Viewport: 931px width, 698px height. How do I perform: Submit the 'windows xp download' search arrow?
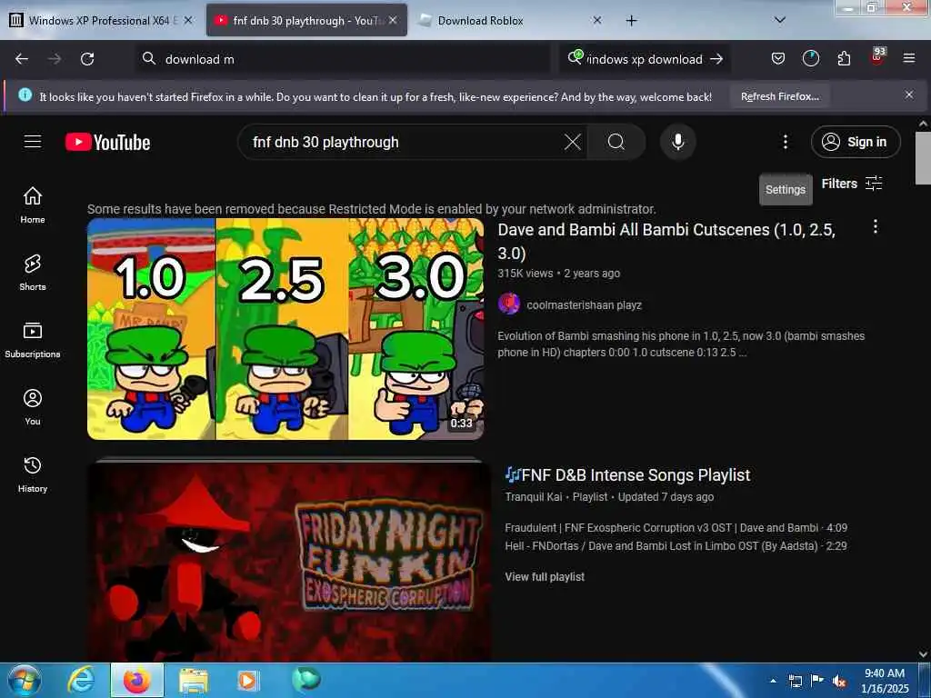click(x=716, y=59)
